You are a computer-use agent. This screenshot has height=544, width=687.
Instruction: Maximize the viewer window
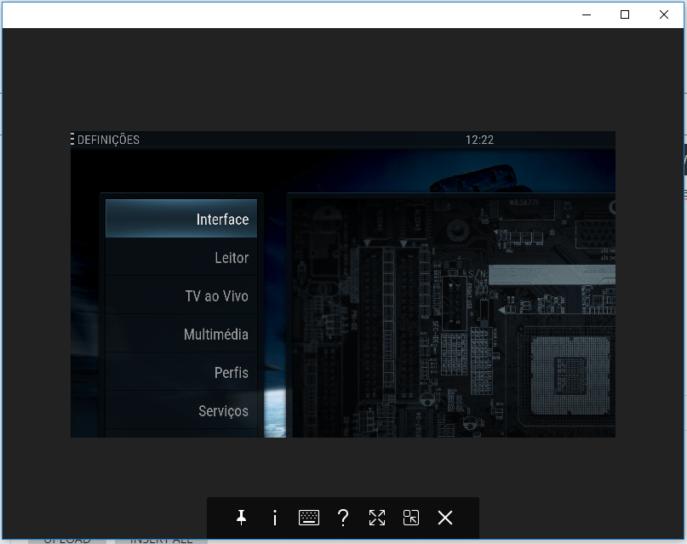click(x=625, y=14)
